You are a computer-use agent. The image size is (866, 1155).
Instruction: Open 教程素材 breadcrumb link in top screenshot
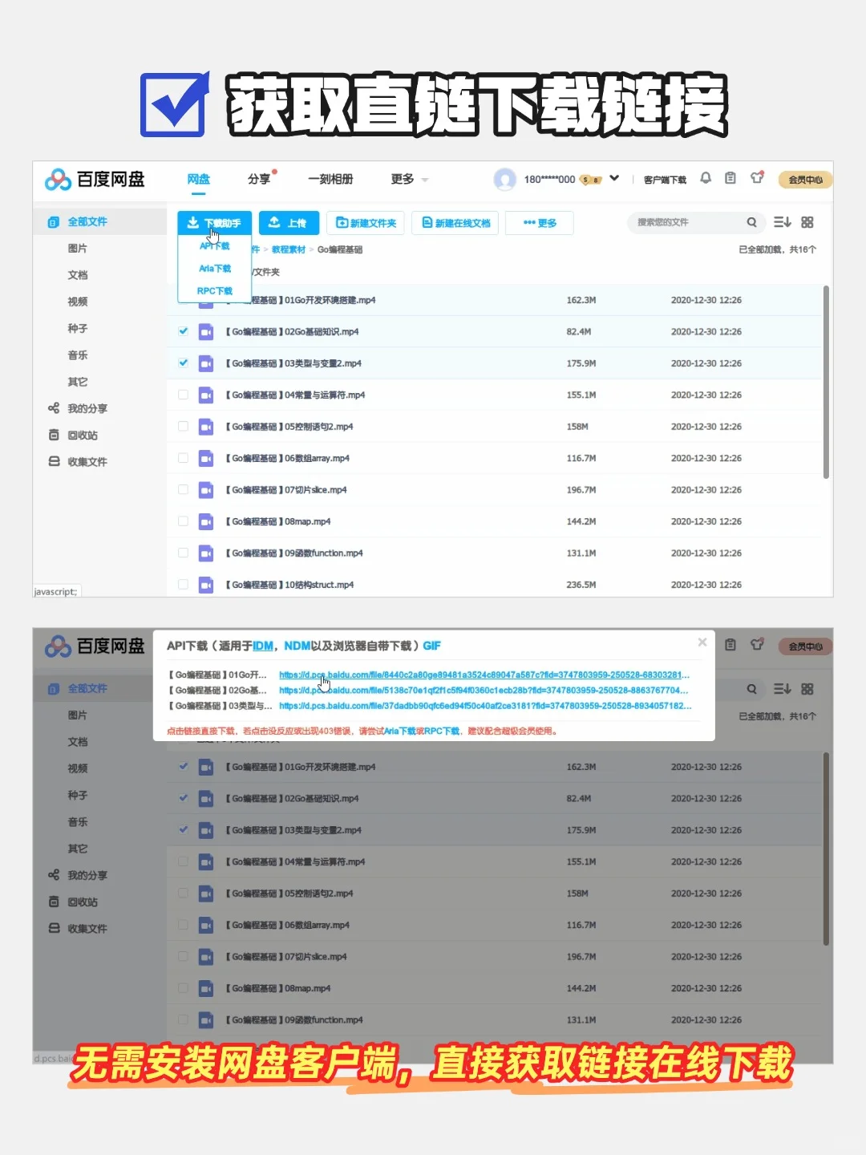[289, 249]
